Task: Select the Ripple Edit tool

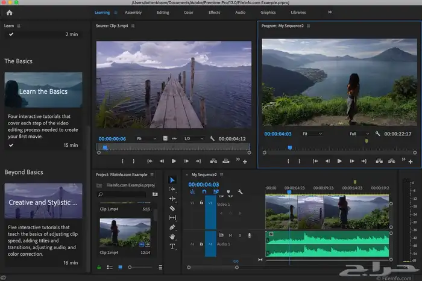Action: tap(172, 199)
